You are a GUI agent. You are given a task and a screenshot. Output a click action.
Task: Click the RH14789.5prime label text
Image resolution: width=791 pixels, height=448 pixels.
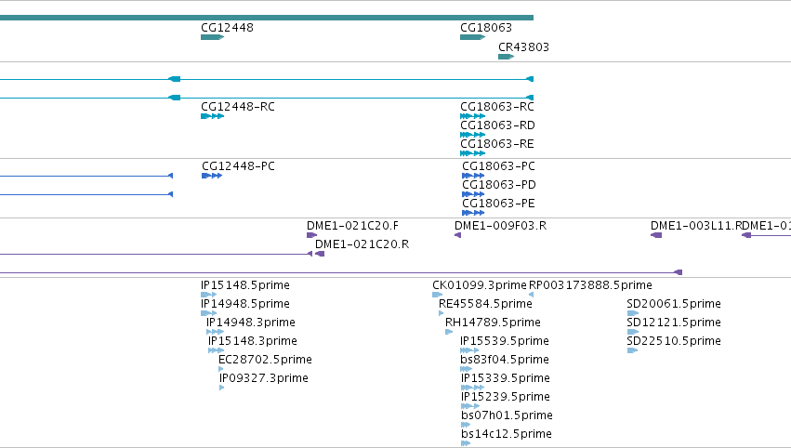point(493,323)
